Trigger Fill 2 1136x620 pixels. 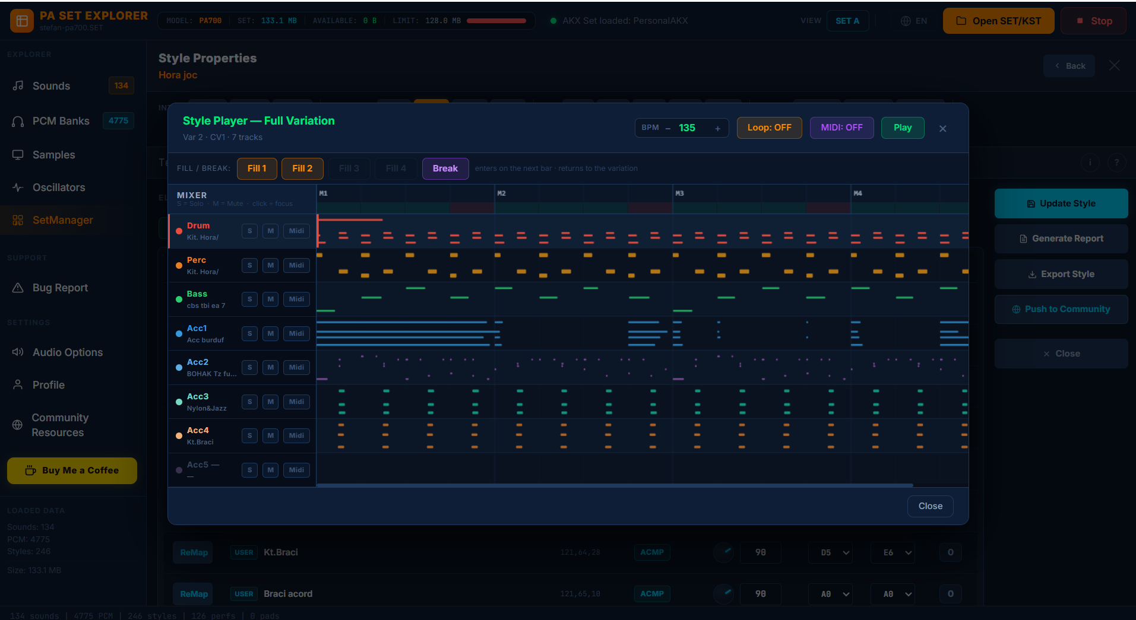pyautogui.click(x=302, y=168)
